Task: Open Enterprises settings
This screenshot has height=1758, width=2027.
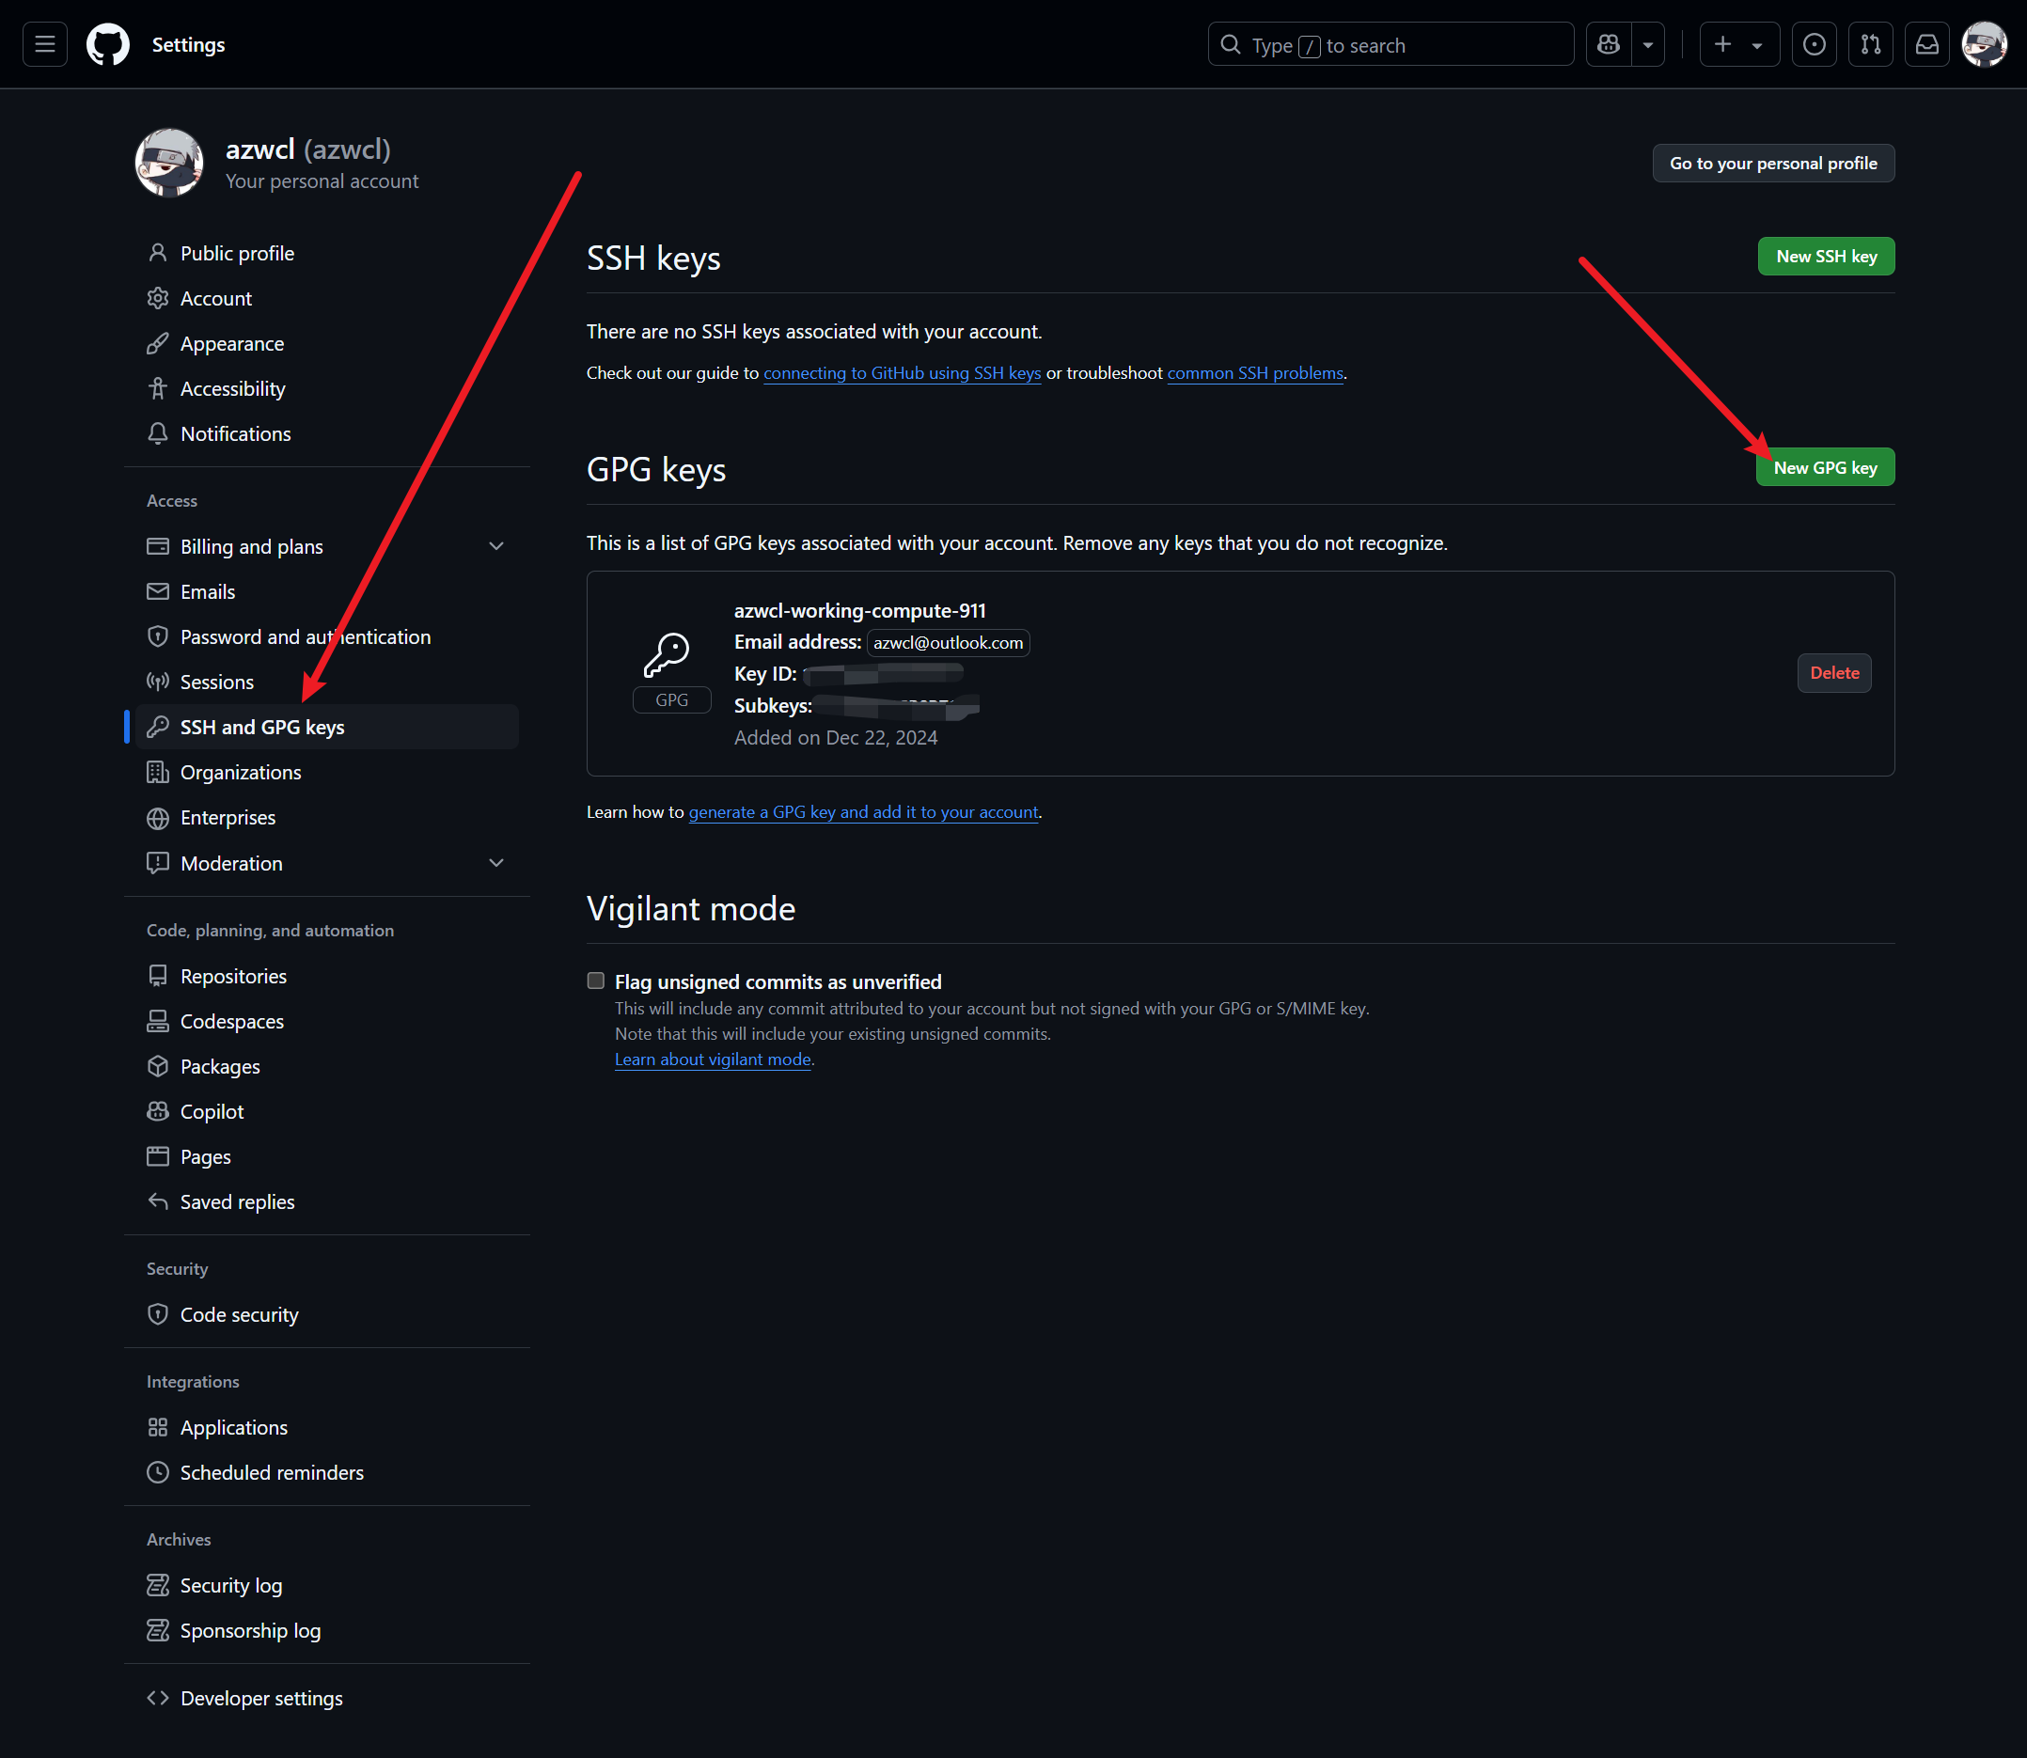Action: (327, 817)
